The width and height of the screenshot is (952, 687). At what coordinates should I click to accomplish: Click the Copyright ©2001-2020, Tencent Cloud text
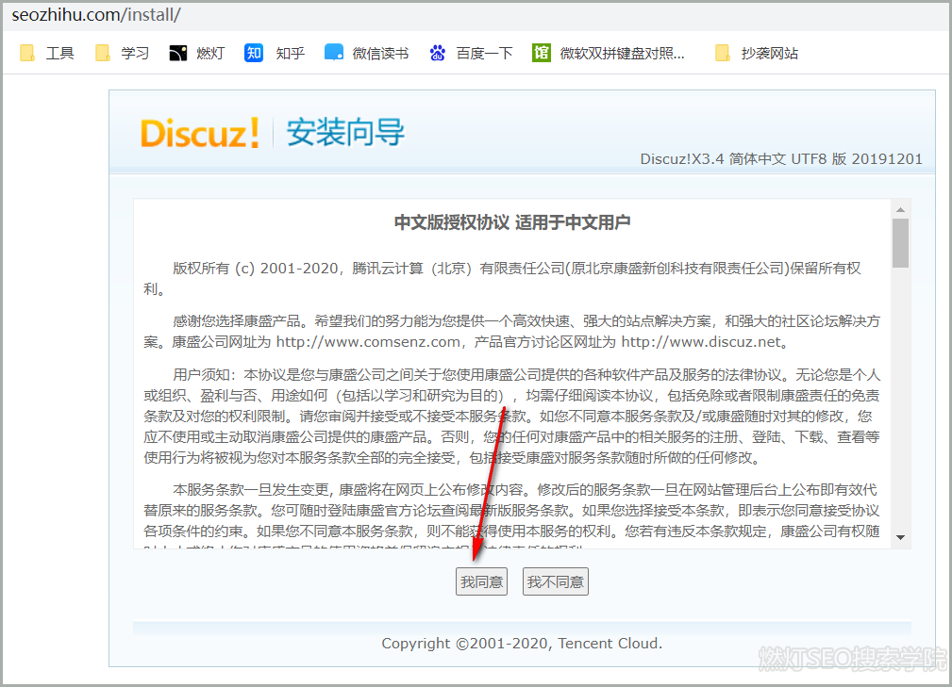(x=522, y=644)
